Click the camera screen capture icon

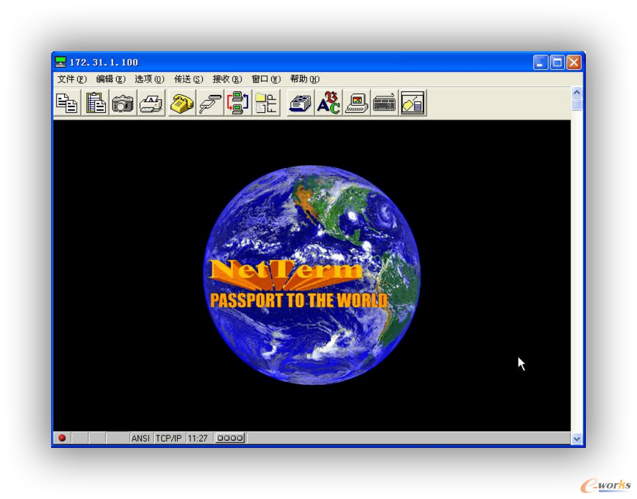click(x=123, y=103)
